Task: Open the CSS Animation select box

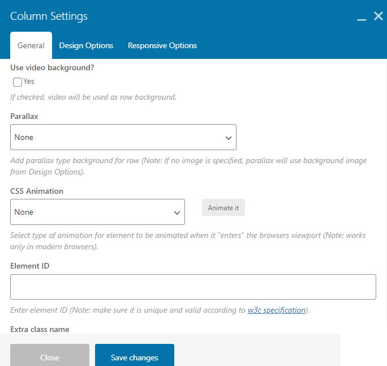Action: tap(97, 212)
